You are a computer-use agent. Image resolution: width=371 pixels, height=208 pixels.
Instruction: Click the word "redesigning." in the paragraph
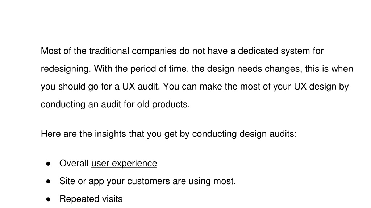(x=66, y=69)
